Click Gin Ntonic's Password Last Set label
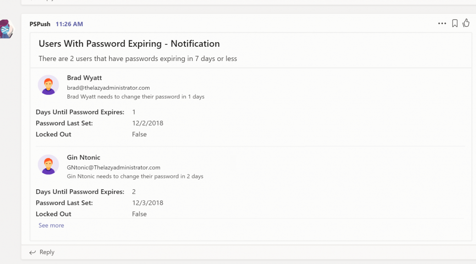This screenshot has height=264, width=476. click(64, 203)
